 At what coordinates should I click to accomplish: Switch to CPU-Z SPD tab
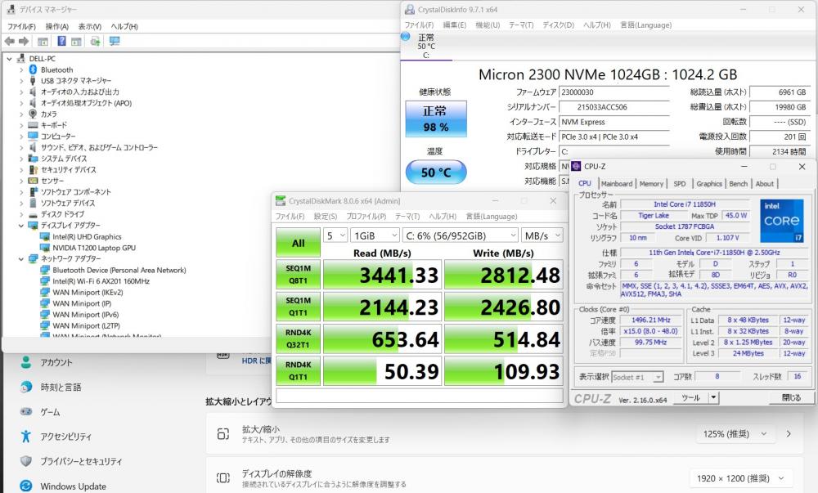click(679, 184)
